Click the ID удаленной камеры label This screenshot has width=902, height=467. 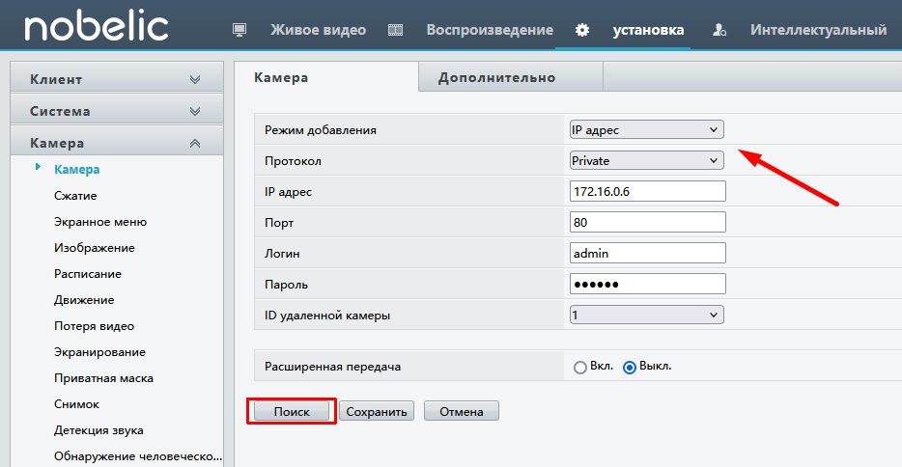point(327,316)
